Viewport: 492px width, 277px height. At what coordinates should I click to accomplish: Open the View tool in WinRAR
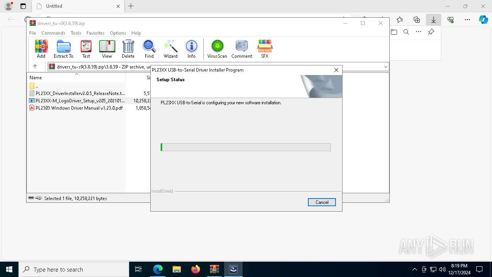point(107,49)
